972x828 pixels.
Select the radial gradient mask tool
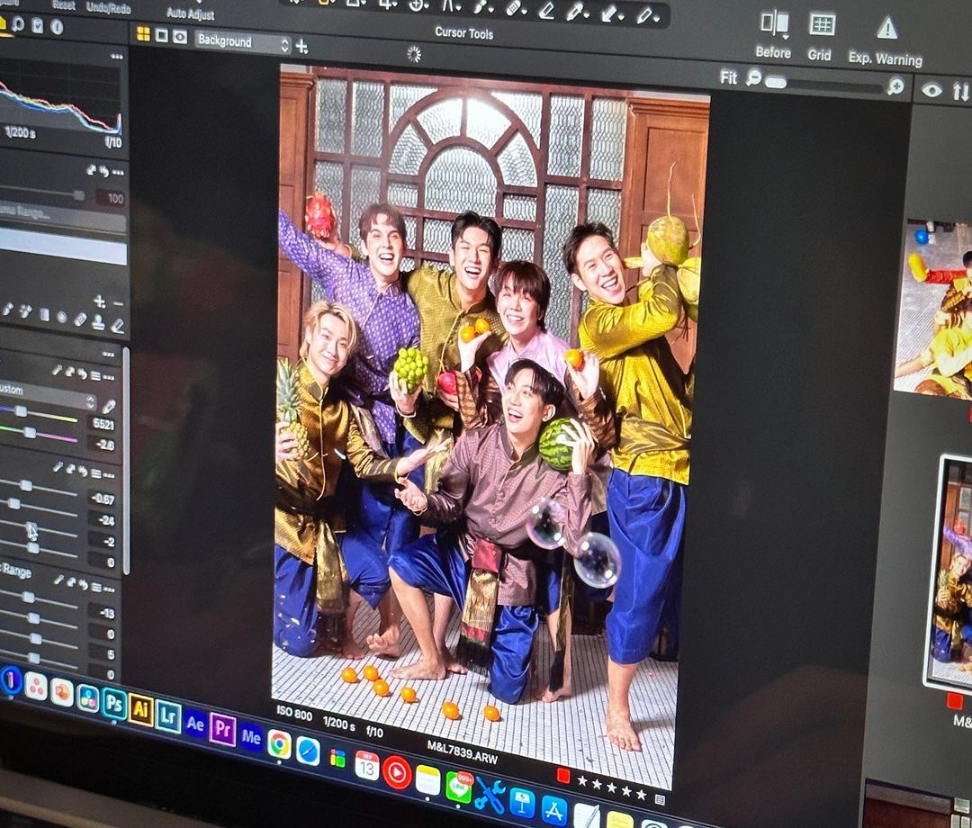(61, 317)
